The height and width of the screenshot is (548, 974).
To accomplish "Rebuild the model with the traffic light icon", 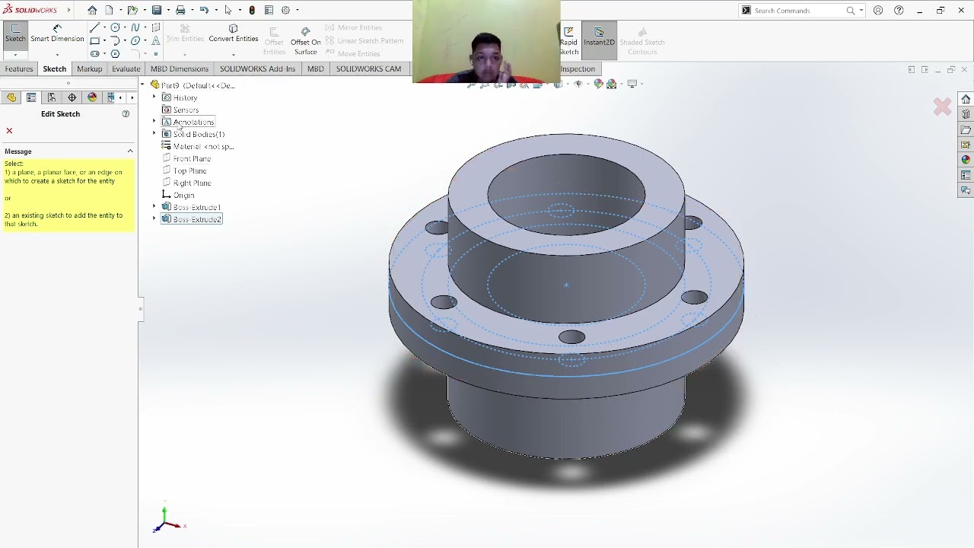I will [x=252, y=11].
